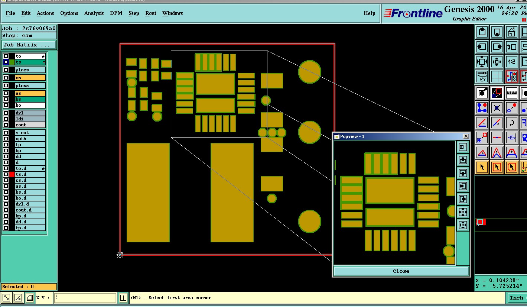The image size is (527, 307).
Task: Click the green color swatch for ts layer
Action: 12,62
